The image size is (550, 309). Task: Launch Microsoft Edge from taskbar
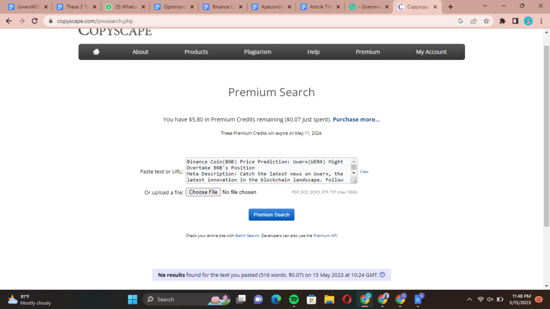276,299
